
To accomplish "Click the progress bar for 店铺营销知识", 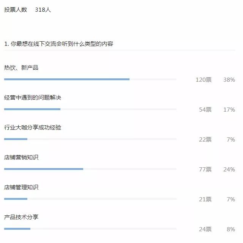I will coord(90,169).
